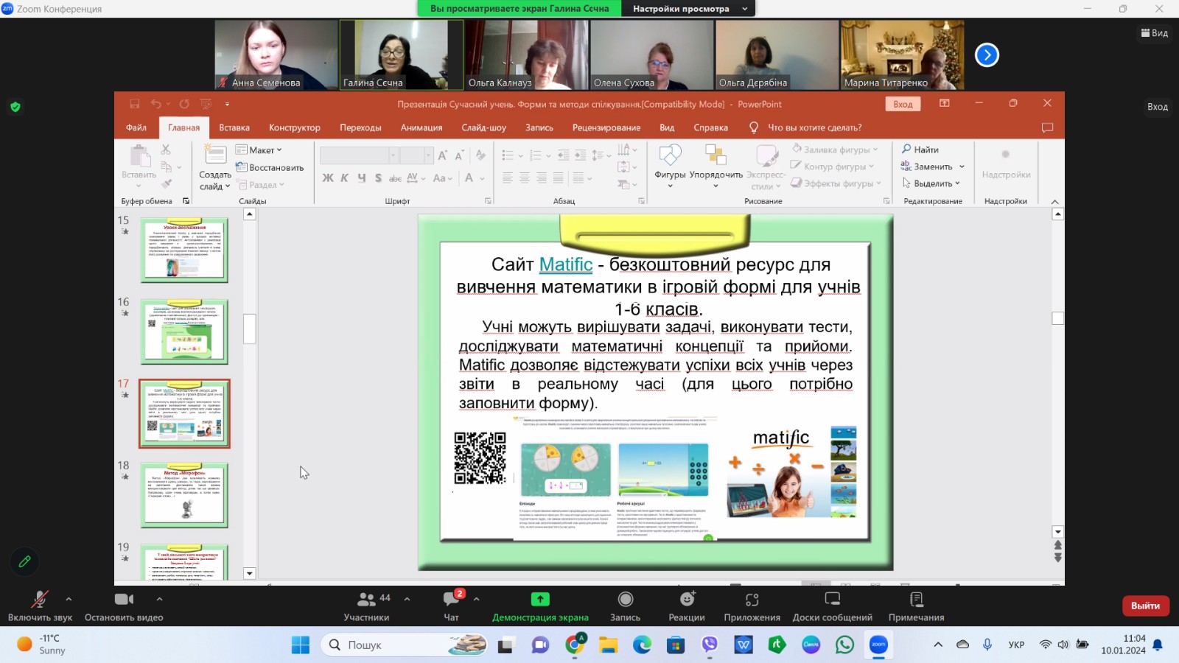Open Настройки просмотра view options dropdown
This screenshot has height=663, width=1179.
pos(688,9)
